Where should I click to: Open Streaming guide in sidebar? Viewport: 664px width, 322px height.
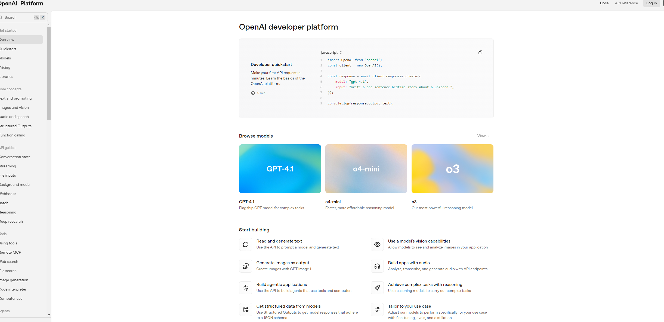click(x=21, y=166)
